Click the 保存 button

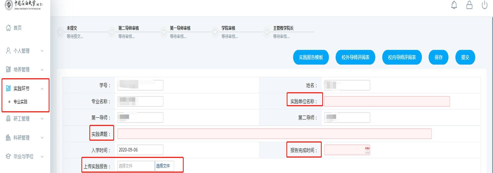tap(438, 57)
